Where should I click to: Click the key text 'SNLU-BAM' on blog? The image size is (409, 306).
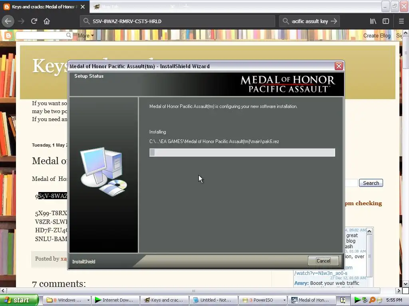click(51, 239)
